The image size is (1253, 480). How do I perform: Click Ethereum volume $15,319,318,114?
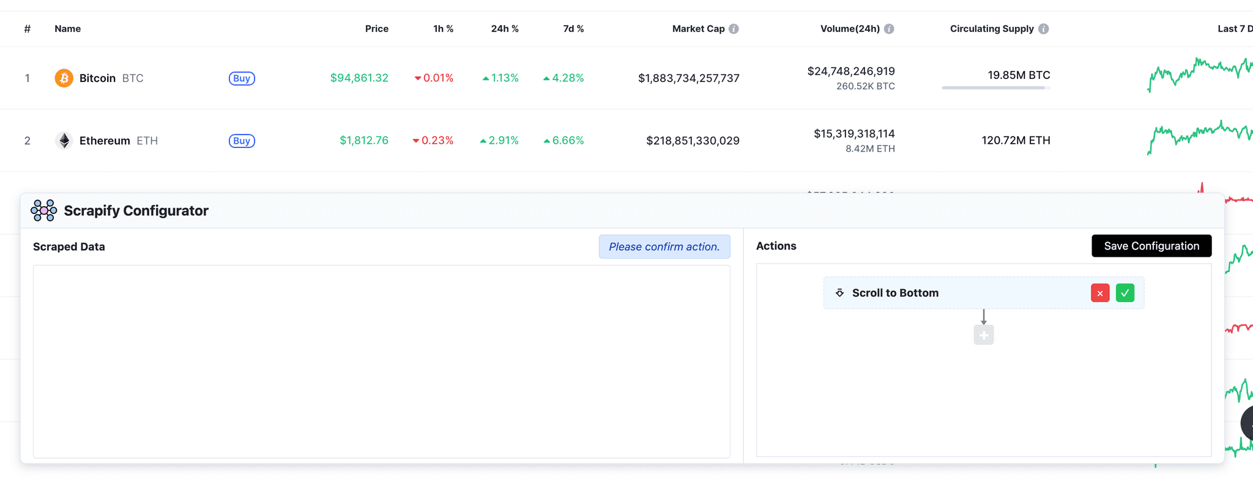click(x=854, y=134)
